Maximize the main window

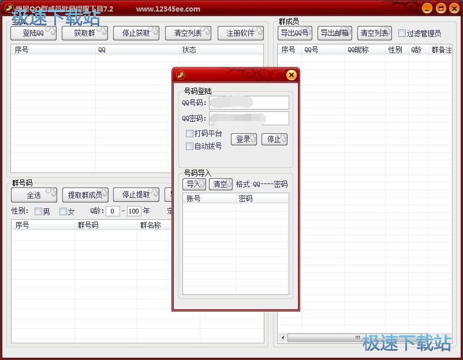(441, 9)
